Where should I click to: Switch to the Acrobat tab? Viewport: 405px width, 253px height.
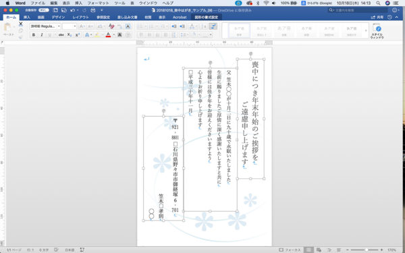point(180,18)
